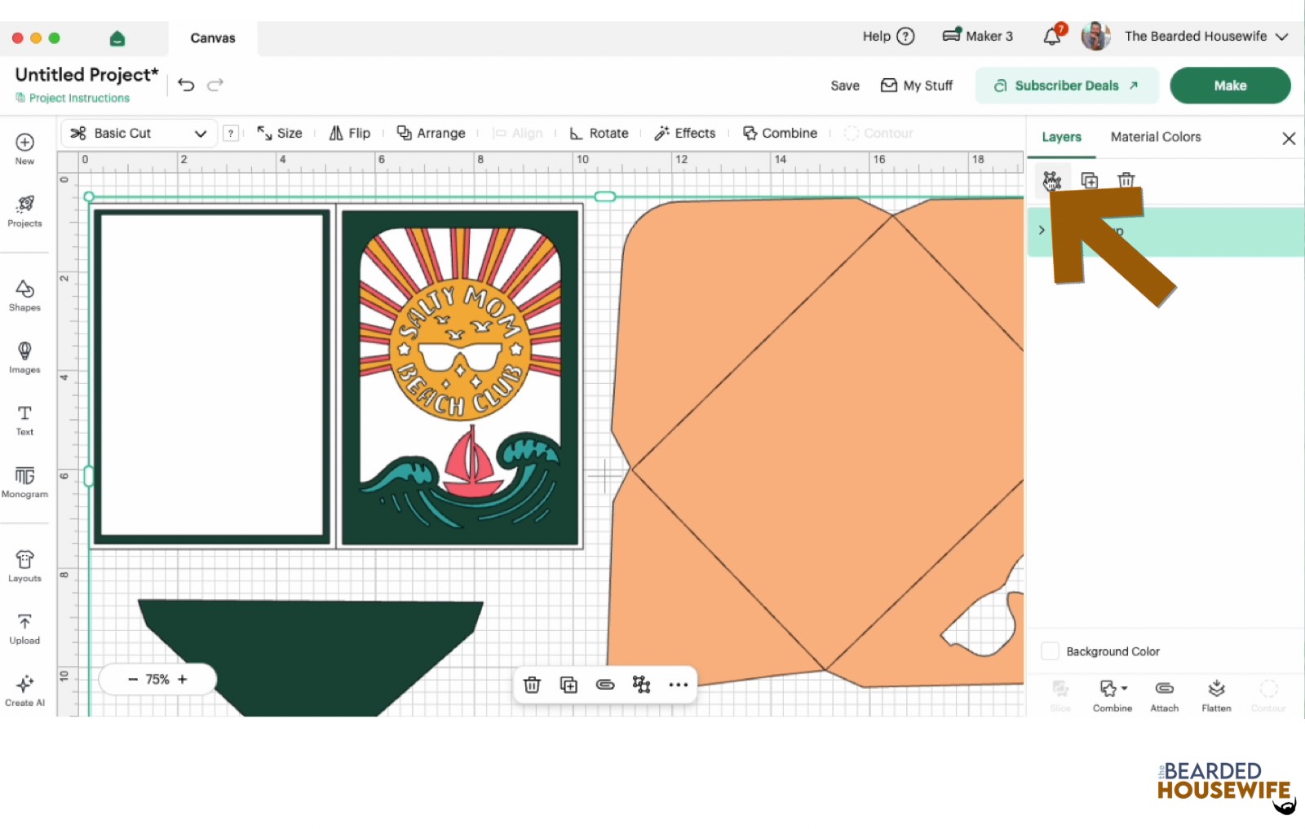Open the user profile avatar

1095,36
